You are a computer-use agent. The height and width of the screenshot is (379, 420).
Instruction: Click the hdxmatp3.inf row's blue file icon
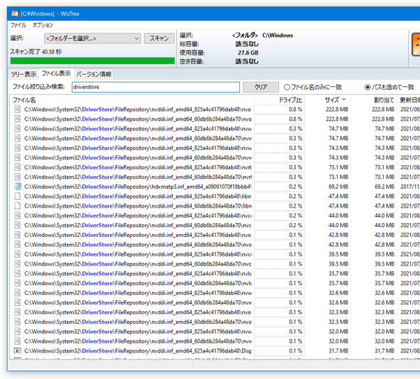(x=17, y=187)
